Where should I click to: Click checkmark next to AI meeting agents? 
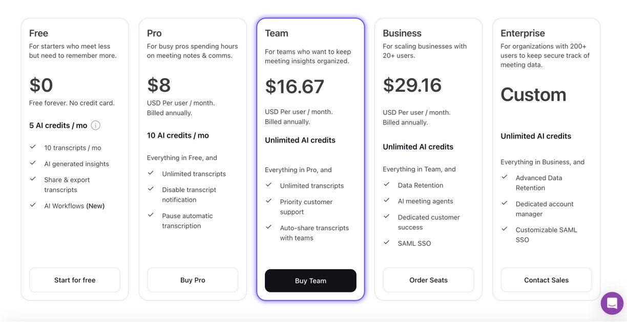[x=386, y=200]
